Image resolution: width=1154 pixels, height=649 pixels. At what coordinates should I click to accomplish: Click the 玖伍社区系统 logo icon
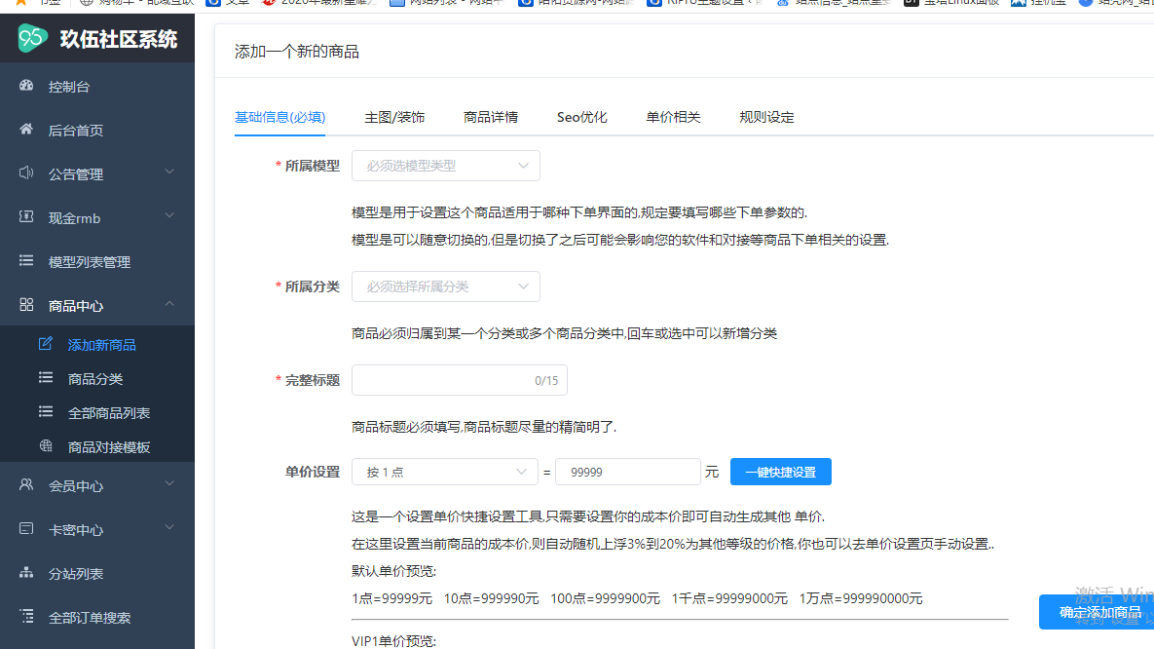[x=32, y=38]
